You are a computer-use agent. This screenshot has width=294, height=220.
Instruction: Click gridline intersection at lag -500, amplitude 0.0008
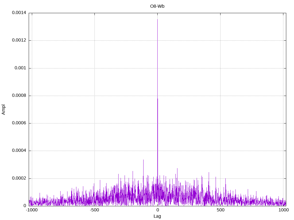(x=94, y=96)
